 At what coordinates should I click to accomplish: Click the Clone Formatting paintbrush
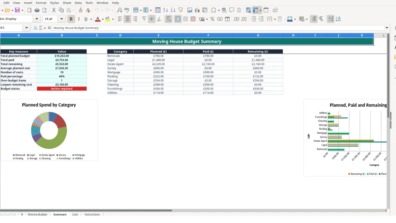[81, 10]
